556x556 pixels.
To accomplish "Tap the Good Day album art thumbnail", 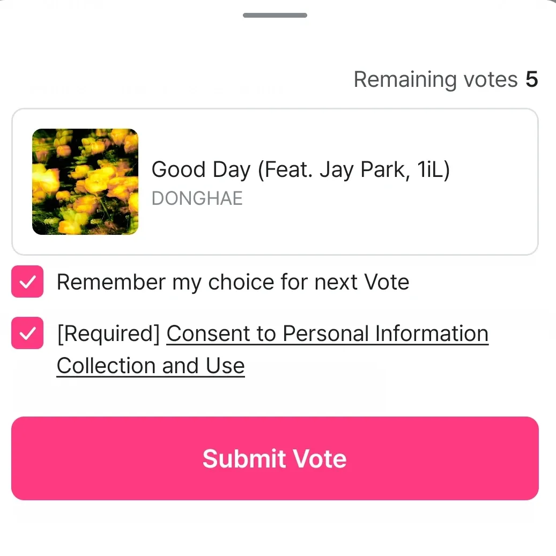I will point(85,182).
